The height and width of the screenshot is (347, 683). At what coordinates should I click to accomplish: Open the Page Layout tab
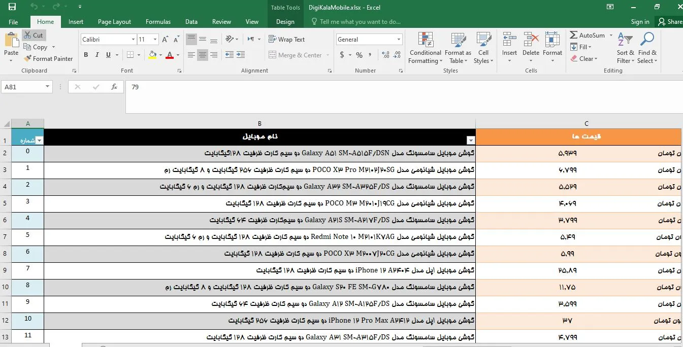pos(114,22)
